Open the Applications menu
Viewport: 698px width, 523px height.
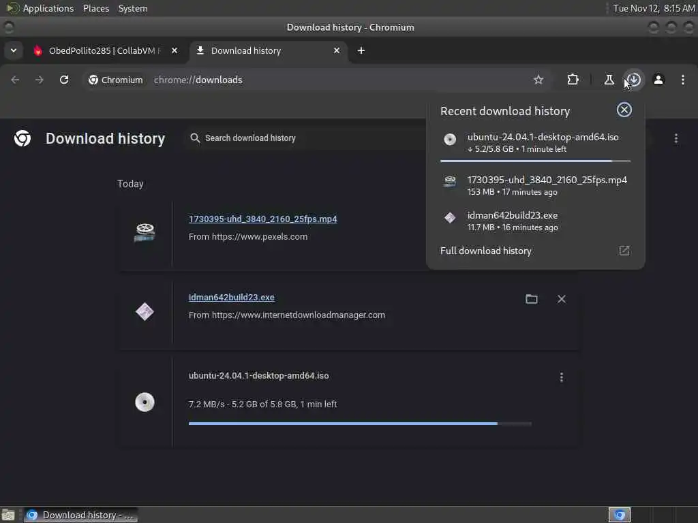[48, 8]
